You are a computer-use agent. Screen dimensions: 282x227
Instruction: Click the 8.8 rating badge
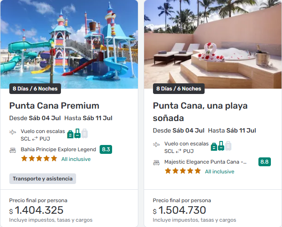tap(264, 162)
